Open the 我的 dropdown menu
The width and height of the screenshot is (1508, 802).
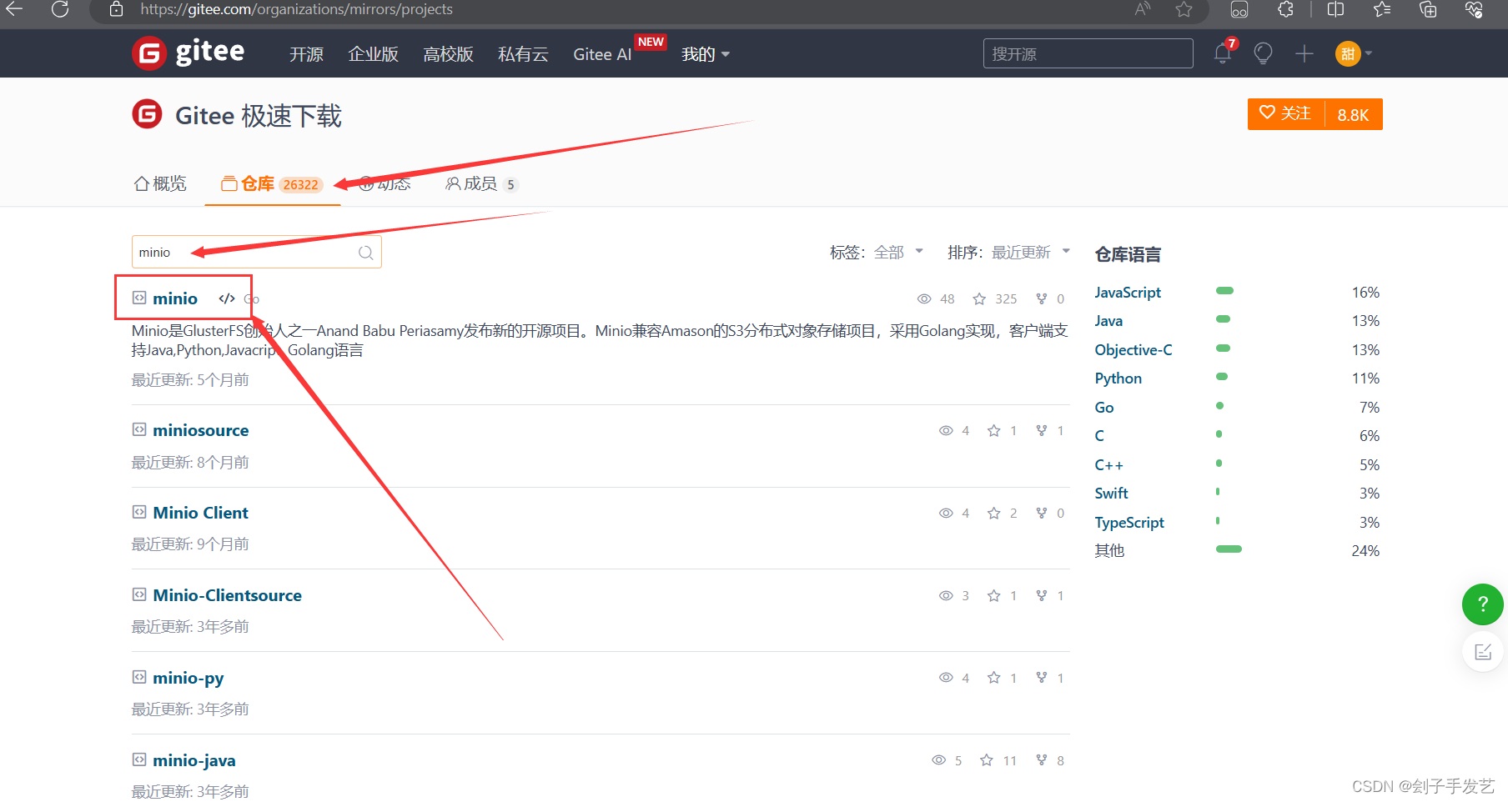(x=705, y=54)
